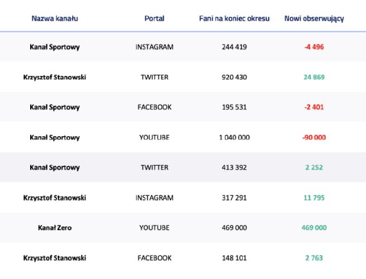Sort by the 'Portal' column header
366x279 pixels.
pos(154,18)
